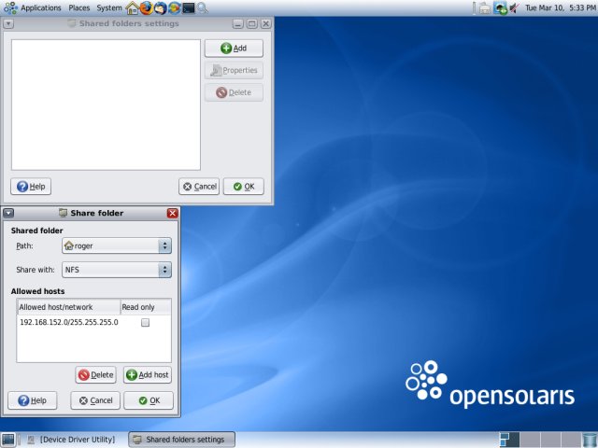
Task: Click Help in Share folder dialog
Action: [x=33, y=400]
